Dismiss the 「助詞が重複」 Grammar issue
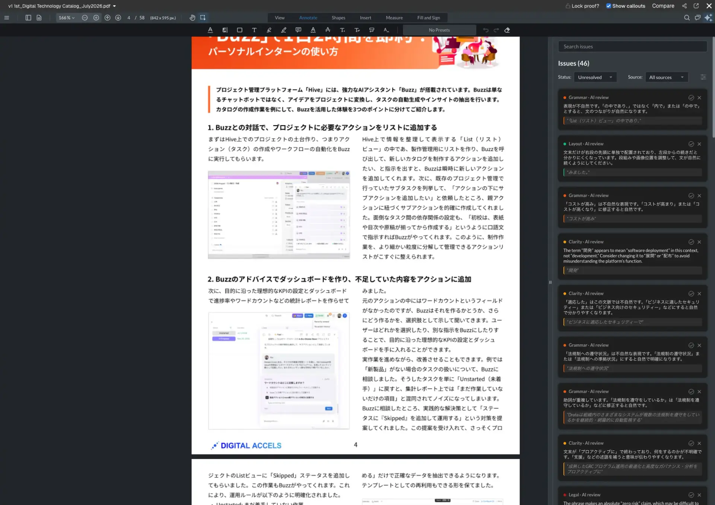715x505 pixels. coord(699,392)
